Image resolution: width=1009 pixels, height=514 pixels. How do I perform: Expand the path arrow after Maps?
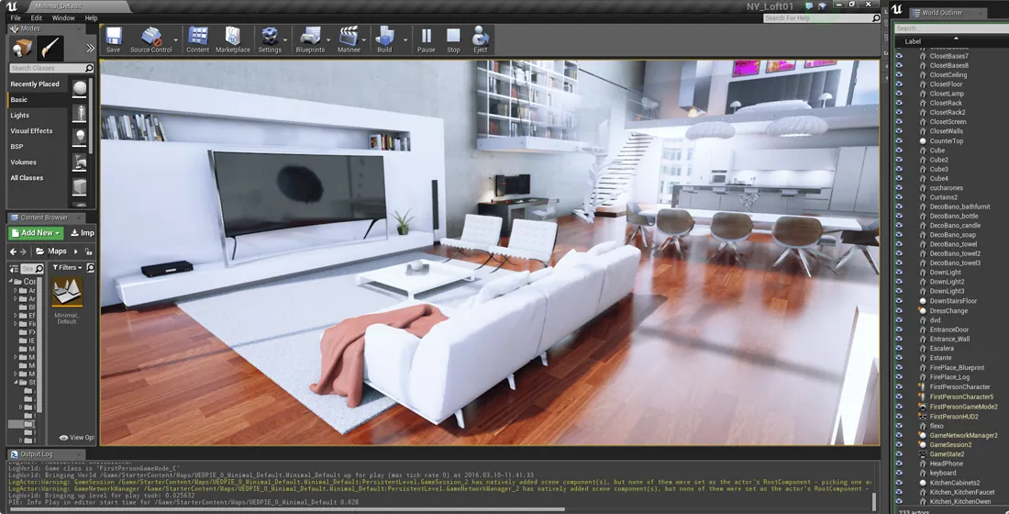pyautogui.click(x=76, y=251)
